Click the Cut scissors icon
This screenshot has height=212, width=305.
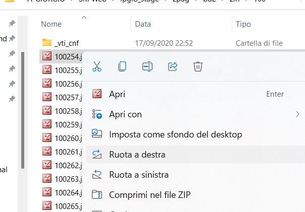[97, 66]
